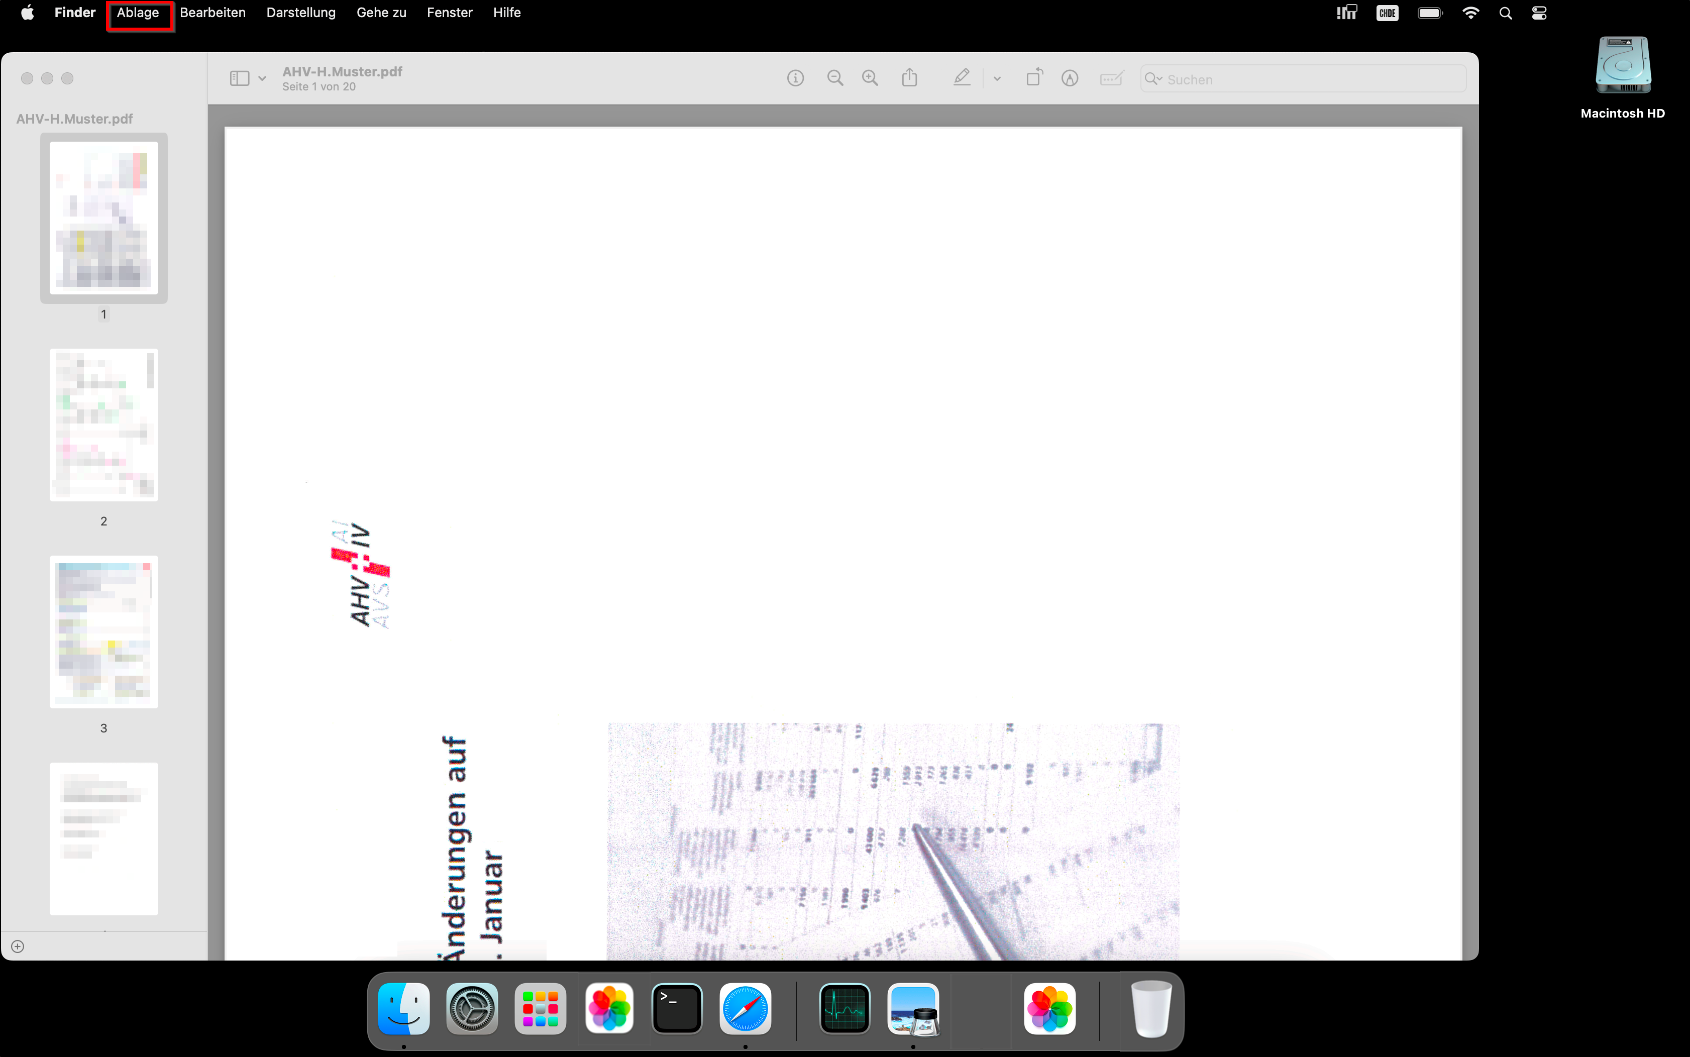Click in the Suchen search field
1690x1057 pixels.
[1314, 80]
